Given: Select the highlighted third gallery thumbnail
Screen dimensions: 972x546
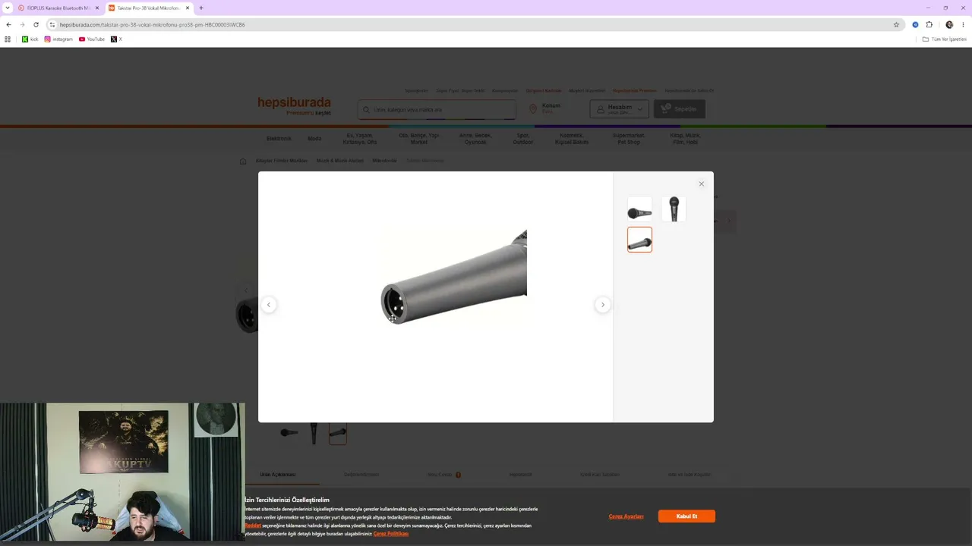Looking at the screenshot, I should coord(639,240).
